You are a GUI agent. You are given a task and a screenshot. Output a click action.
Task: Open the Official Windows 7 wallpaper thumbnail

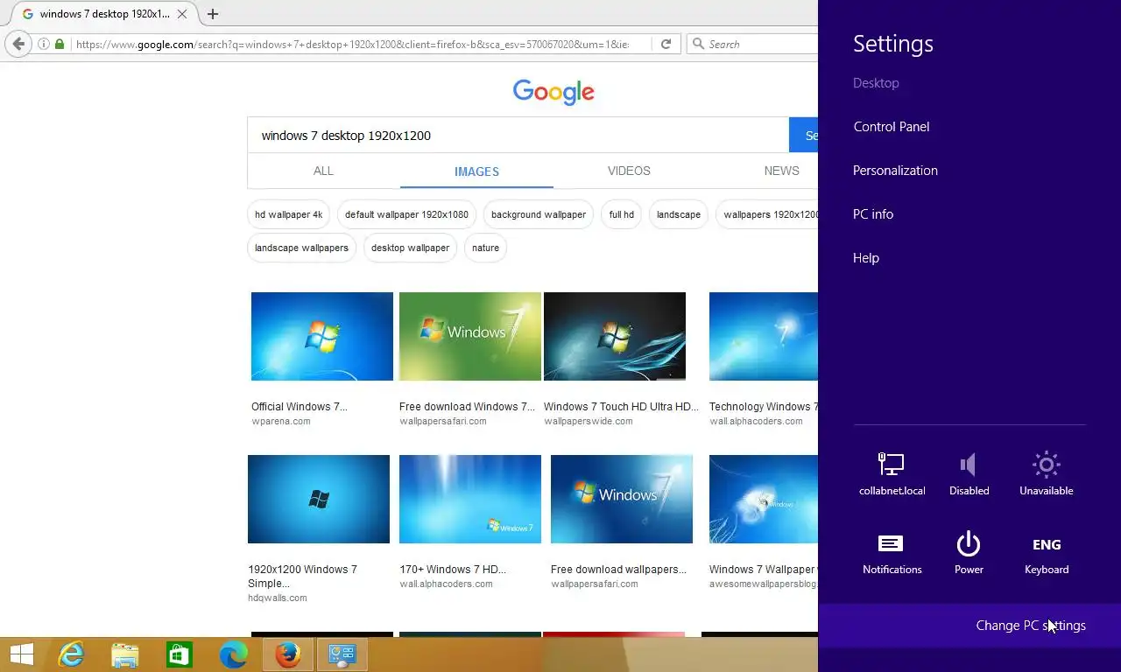(x=322, y=336)
